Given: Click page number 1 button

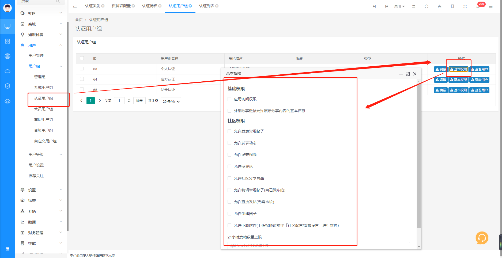Looking at the screenshot, I should [x=90, y=101].
